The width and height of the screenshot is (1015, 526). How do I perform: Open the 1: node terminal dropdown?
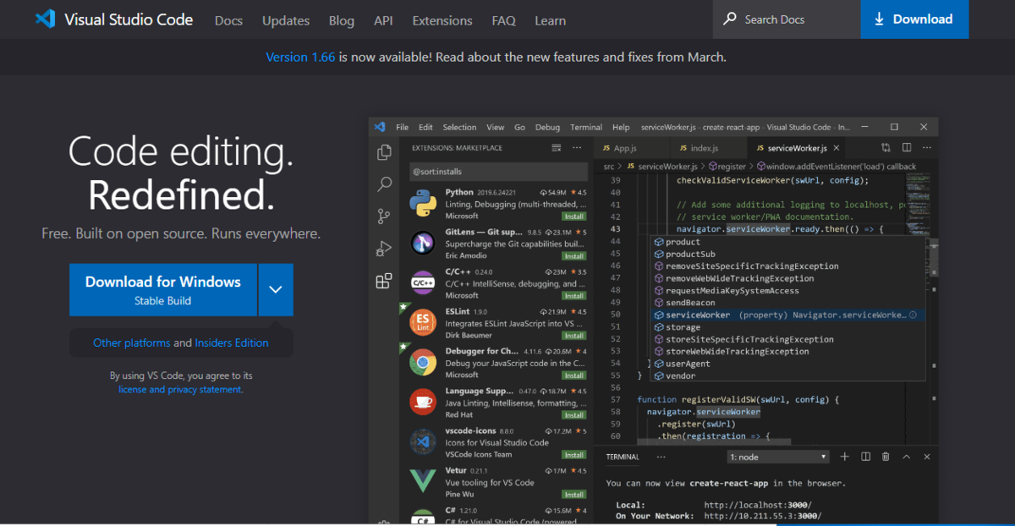tap(778, 457)
